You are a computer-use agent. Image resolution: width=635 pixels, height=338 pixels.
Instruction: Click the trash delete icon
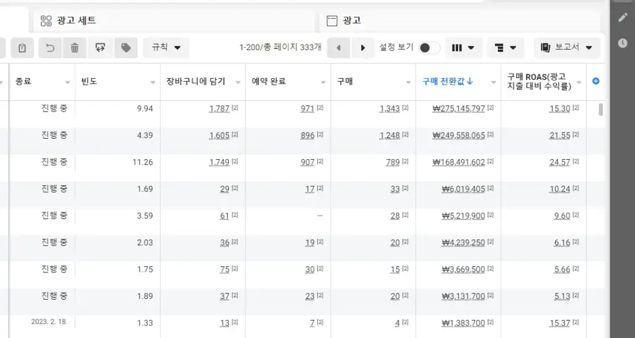(x=74, y=48)
